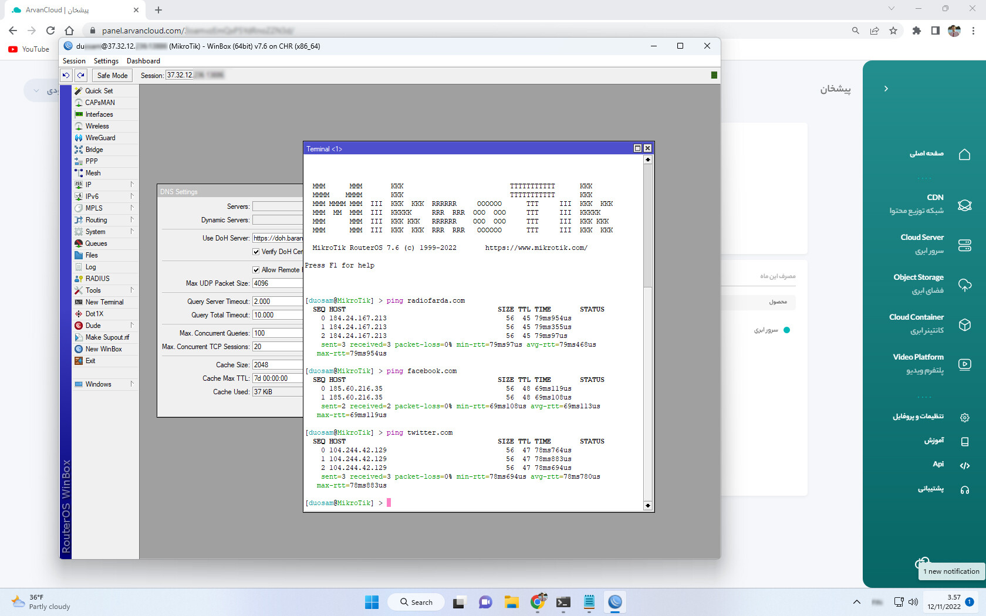Open Queues in WinBox sidebar
Screen dimensions: 986x616
pos(96,243)
